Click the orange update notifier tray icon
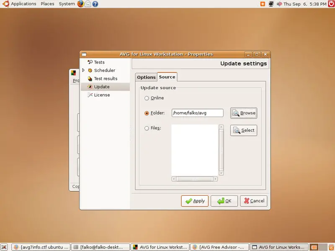The image size is (335, 251). [x=263, y=4]
